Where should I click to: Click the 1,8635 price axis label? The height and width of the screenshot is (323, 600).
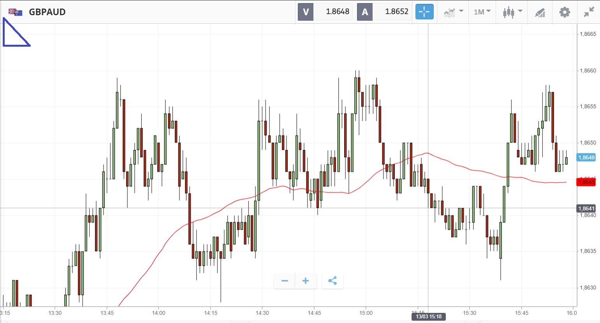click(588, 251)
